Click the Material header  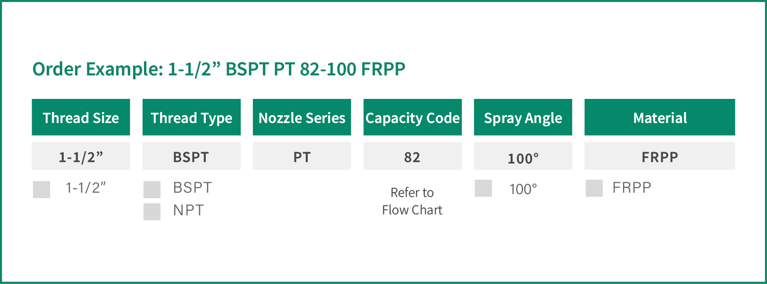click(x=660, y=117)
